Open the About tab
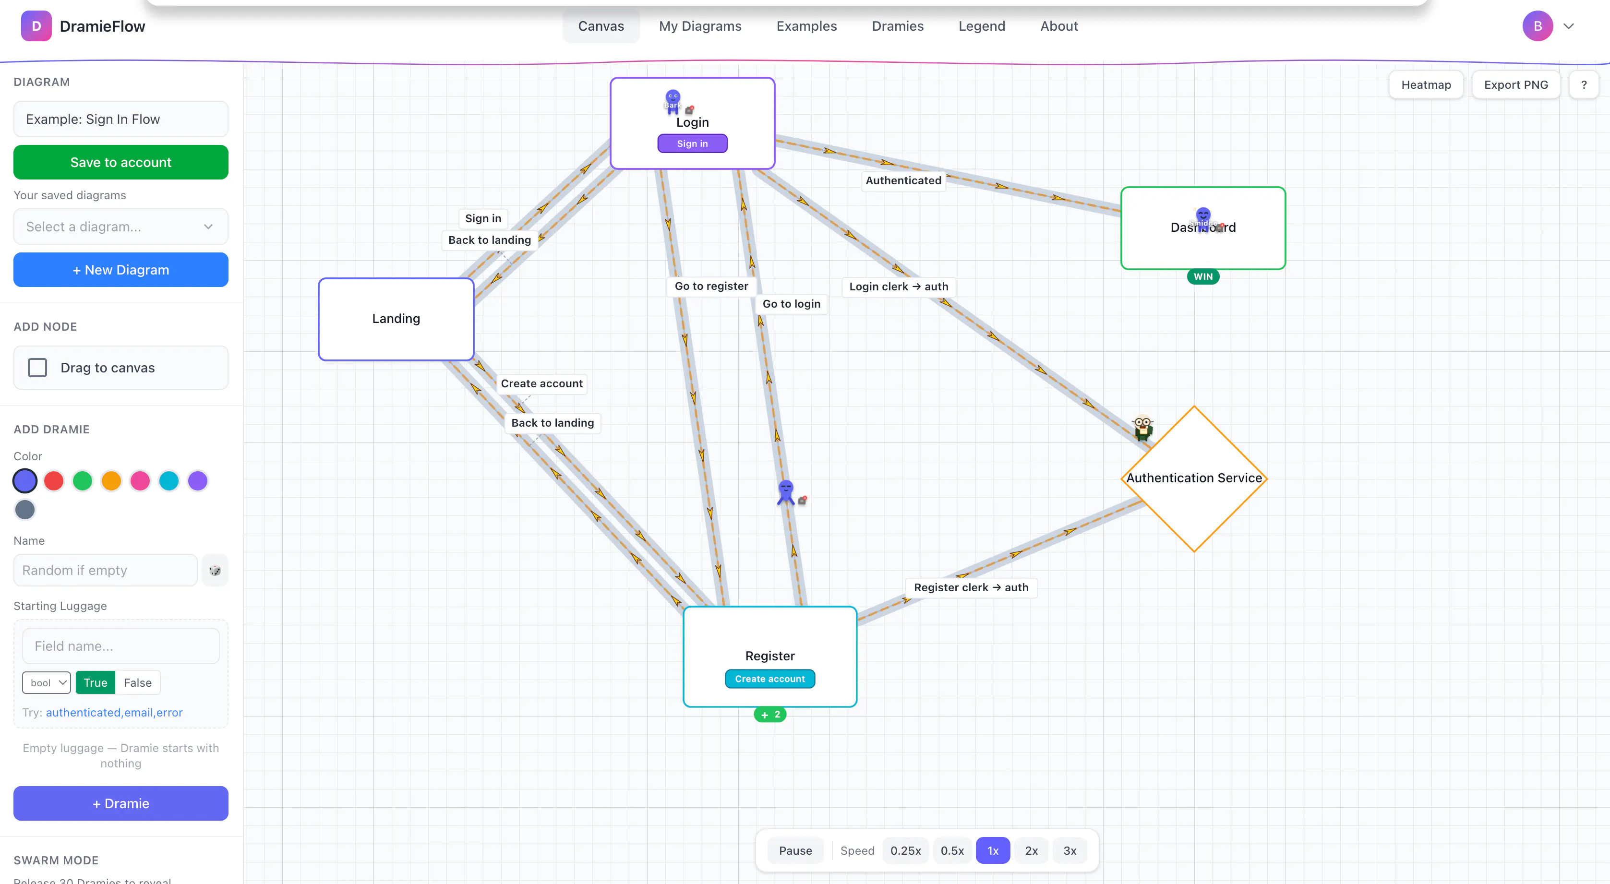 pyautogui.click(x=1059, y=26)
